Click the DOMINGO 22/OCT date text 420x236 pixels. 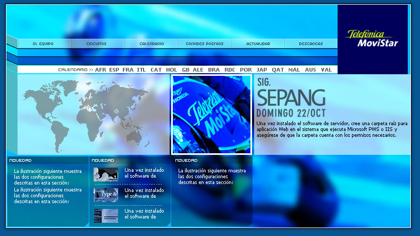click(x=291, y=113)
